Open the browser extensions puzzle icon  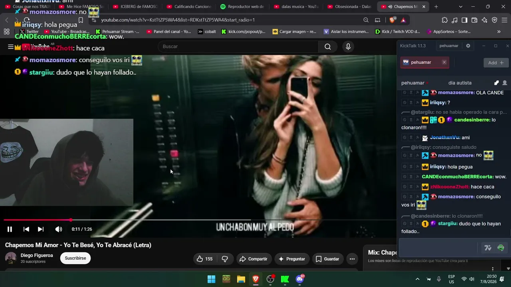445,20
